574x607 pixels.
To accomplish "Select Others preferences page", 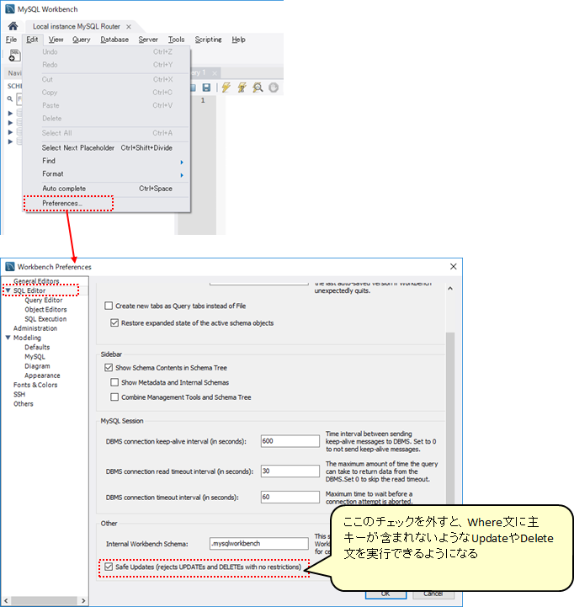I will point(24,404).
